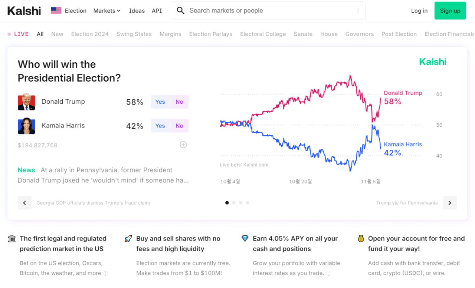This screenshot has width=475, height=288.
Task: Select the Margins tab
Action: click(170, 34)
